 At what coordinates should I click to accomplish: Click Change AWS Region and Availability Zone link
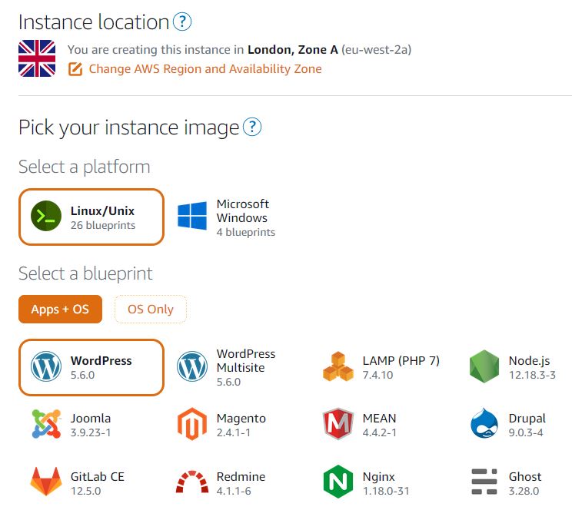pos(205,69)
